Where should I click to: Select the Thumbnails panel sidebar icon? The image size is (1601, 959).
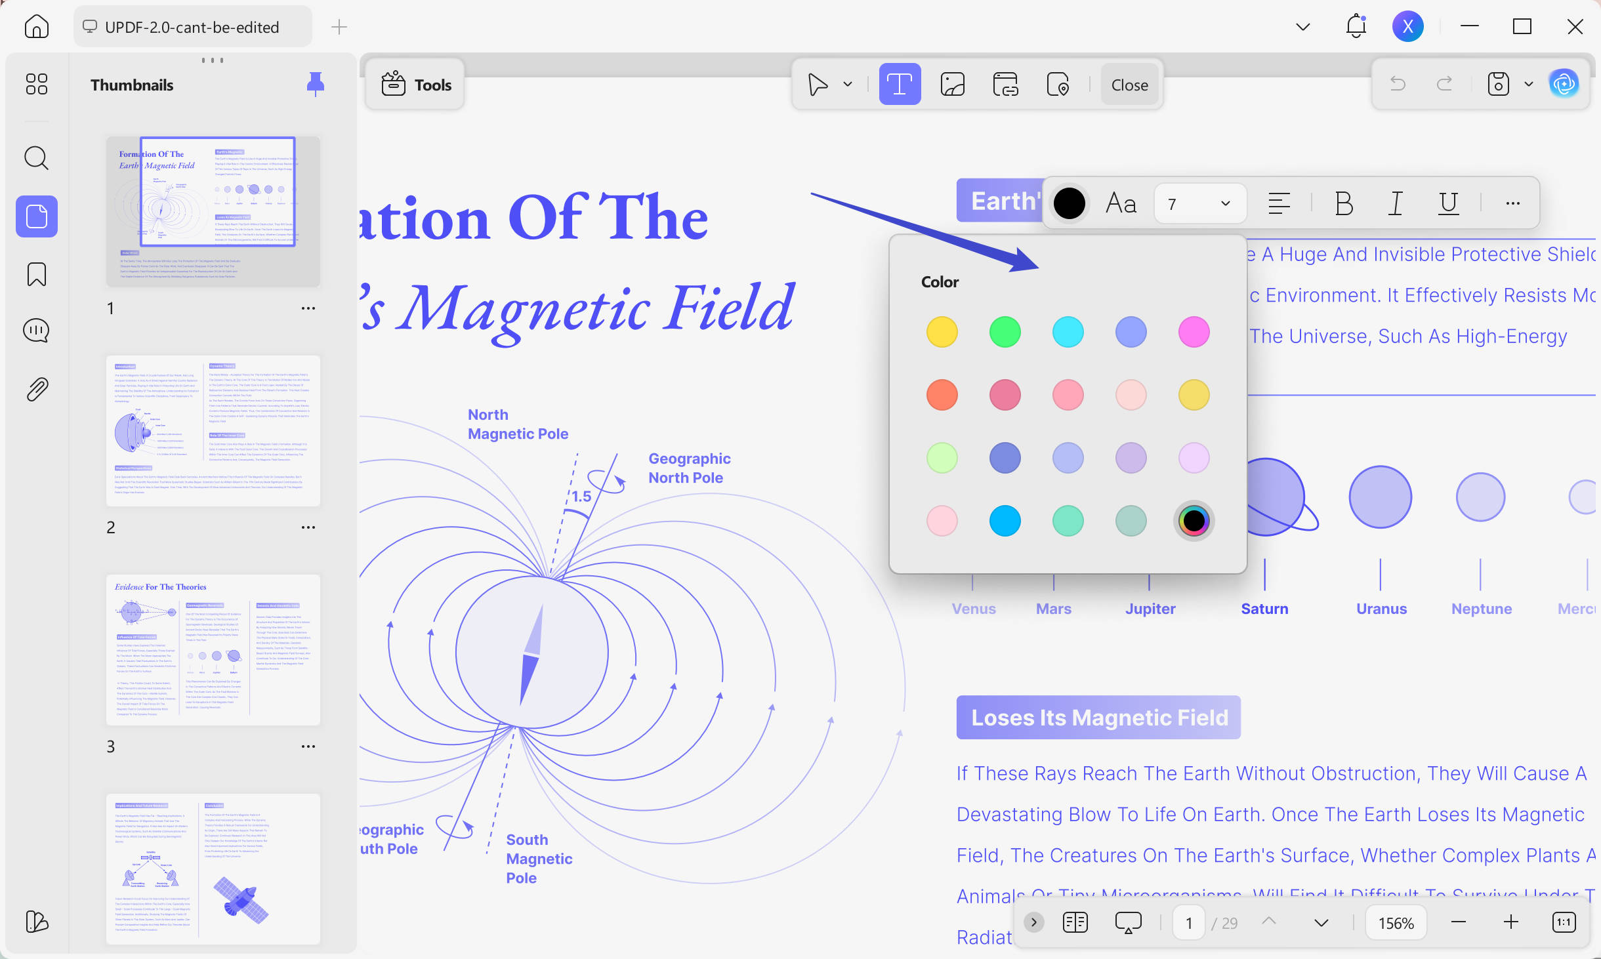click(x=37, y=216)
